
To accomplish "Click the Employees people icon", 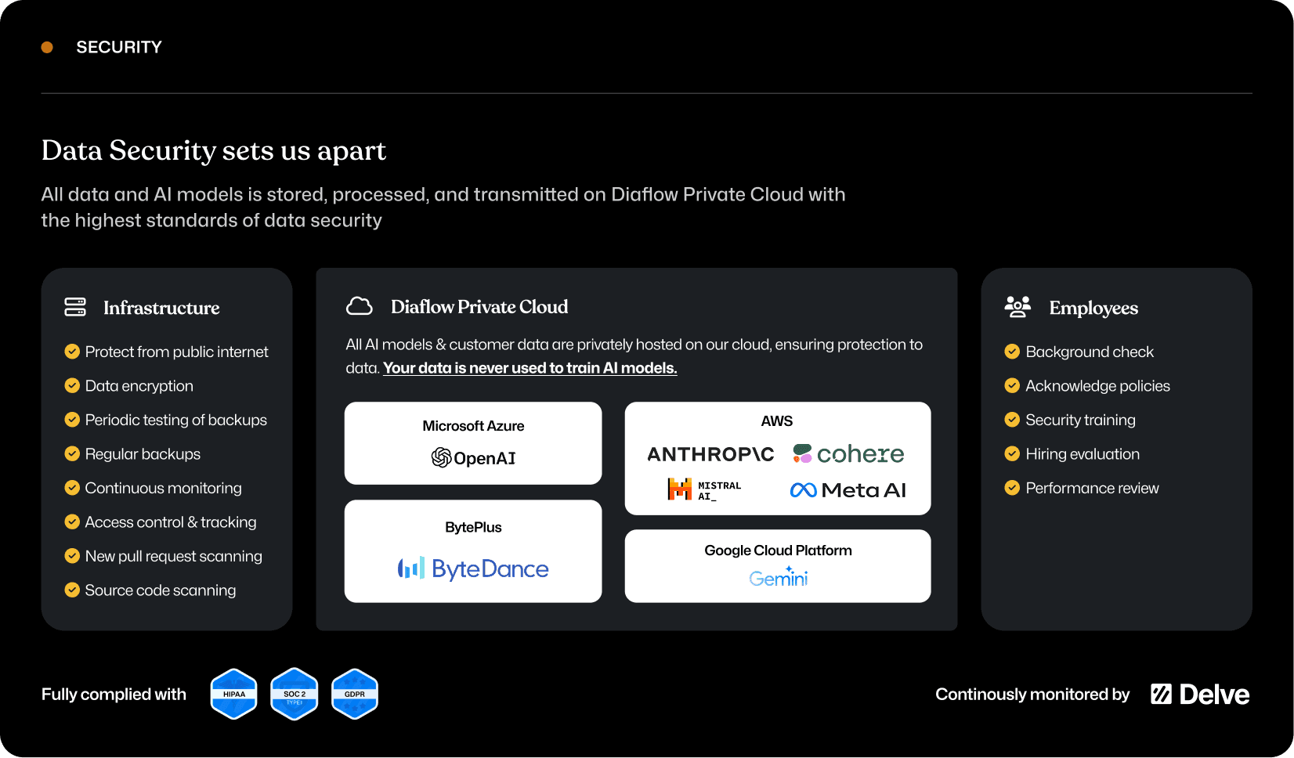I will (x=1017, y=307).
